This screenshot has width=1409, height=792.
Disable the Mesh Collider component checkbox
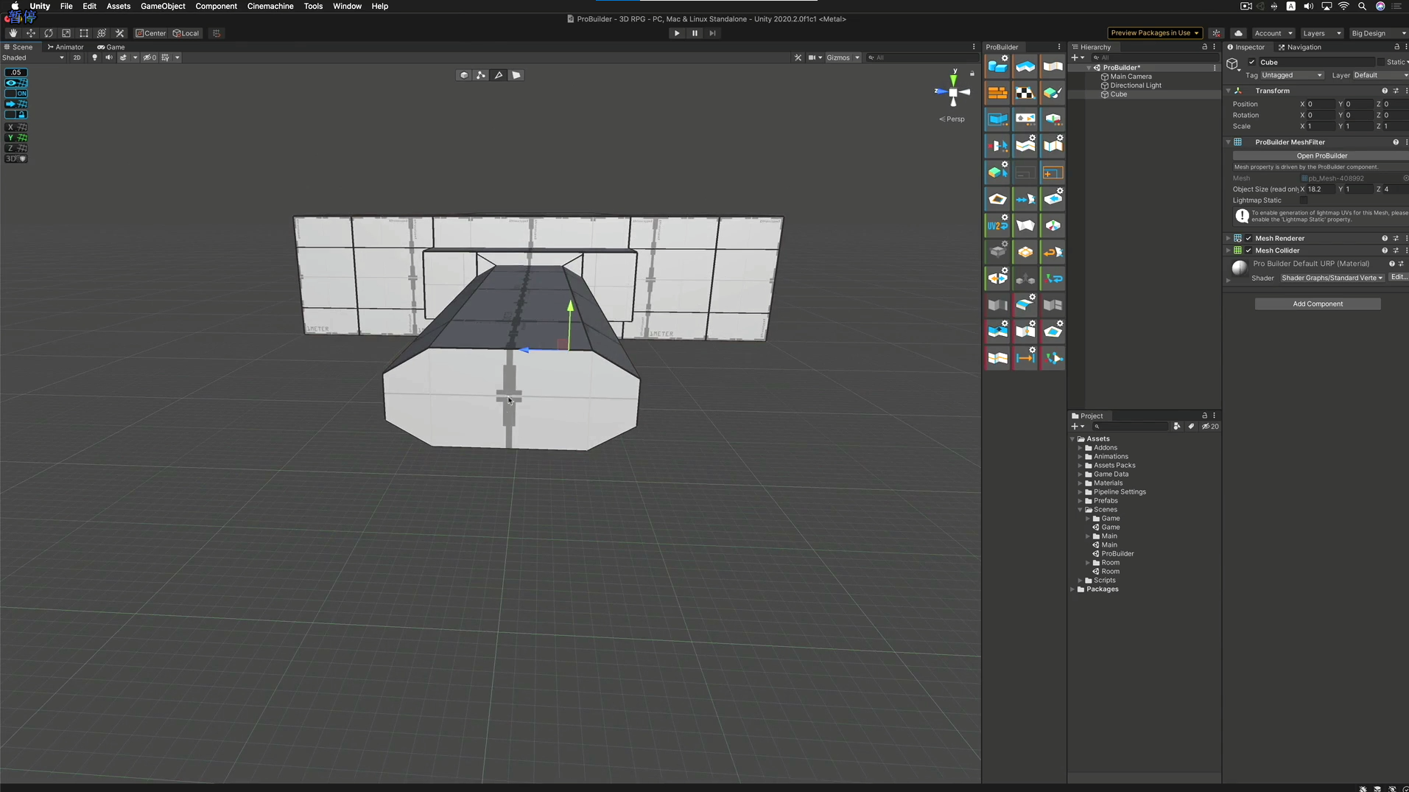[x=1248, y=250]
